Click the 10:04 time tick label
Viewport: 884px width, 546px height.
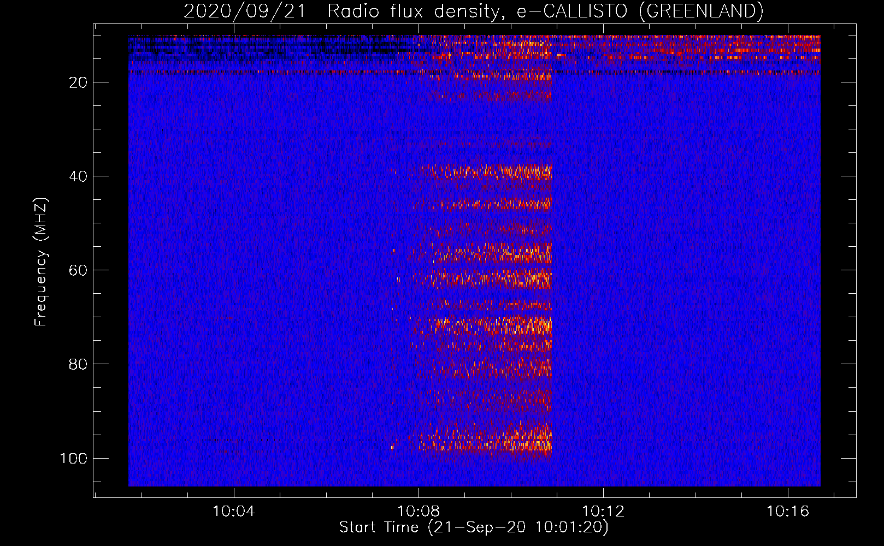(234, 512)
